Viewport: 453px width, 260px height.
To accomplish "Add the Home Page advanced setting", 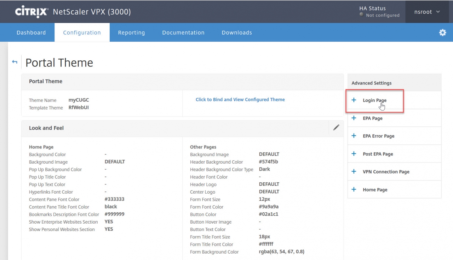I will coord(394,190).
